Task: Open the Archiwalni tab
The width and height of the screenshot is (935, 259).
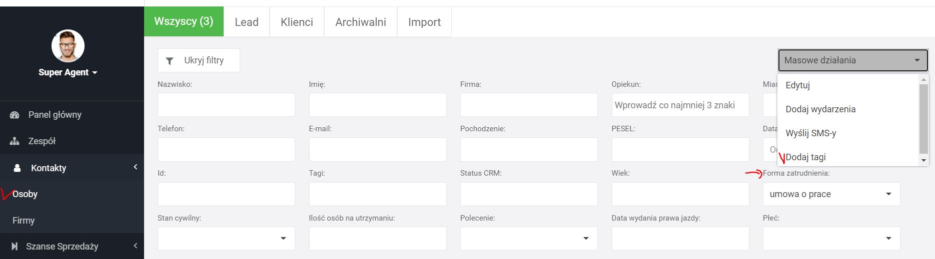Action: point(360,22)
